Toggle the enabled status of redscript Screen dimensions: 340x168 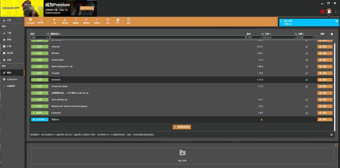coord(38,47)
